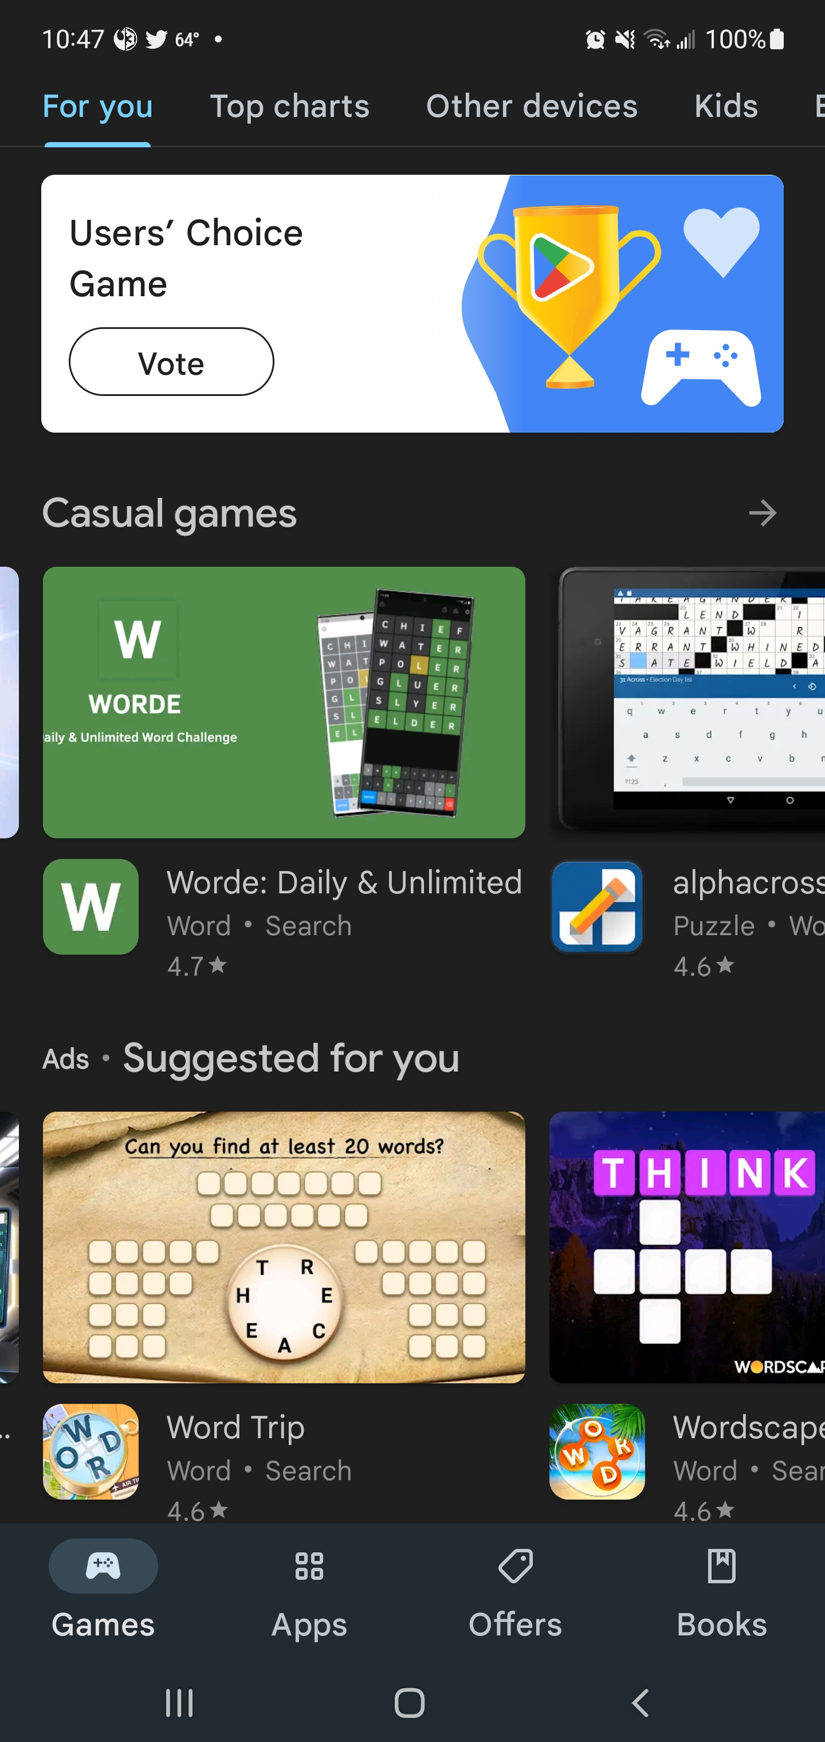This screenshot has height=1742, width=825.
Task: Expand Casual games with the arrow
Action: coord(763,513)
